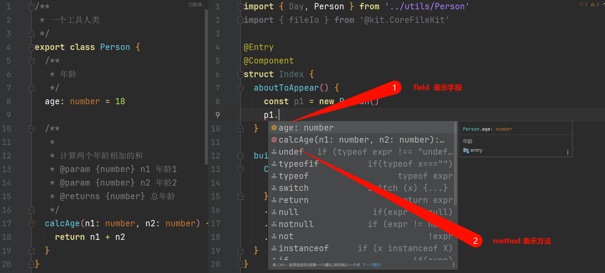Screen dimensions: 605x273
Task: Open the completion popup footer options menu
Action: pyautogui.click(x=453, y=265)
